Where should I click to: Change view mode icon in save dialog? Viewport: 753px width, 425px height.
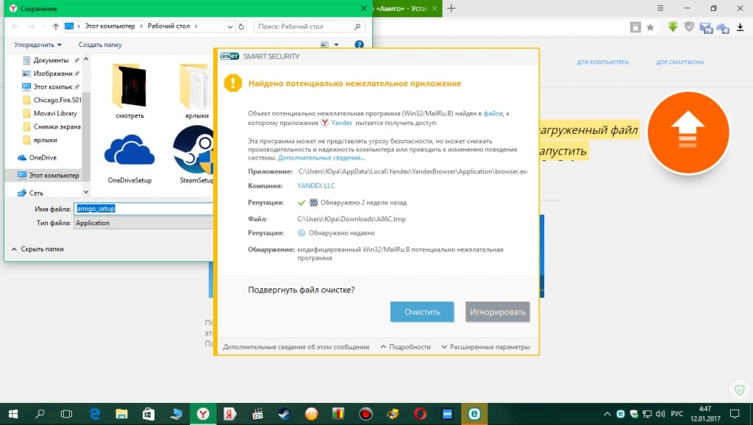pos(324,45)
